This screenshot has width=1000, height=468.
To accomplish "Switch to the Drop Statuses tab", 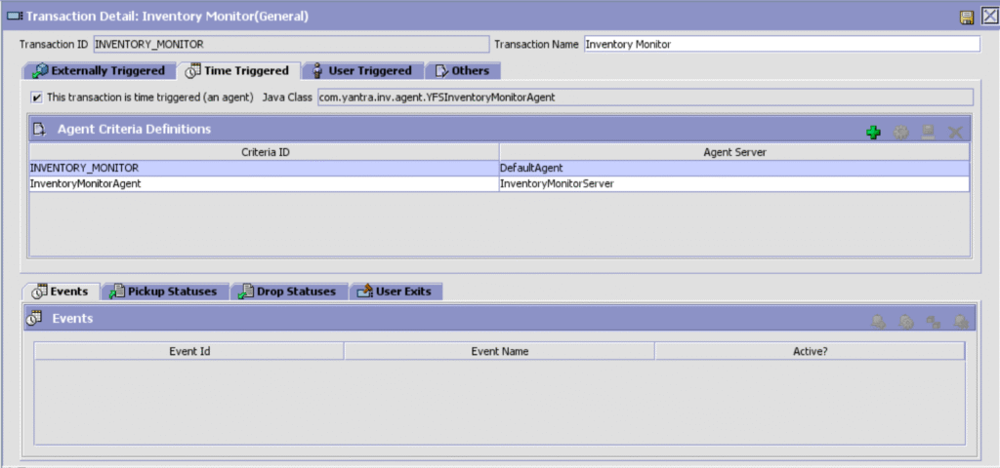I will click(x=288, y=292).
